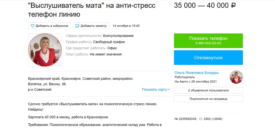Image resolution: width=275 pixels, height=128 pixels.
Task: View 2 объявления пользователя
Action: 208,90
